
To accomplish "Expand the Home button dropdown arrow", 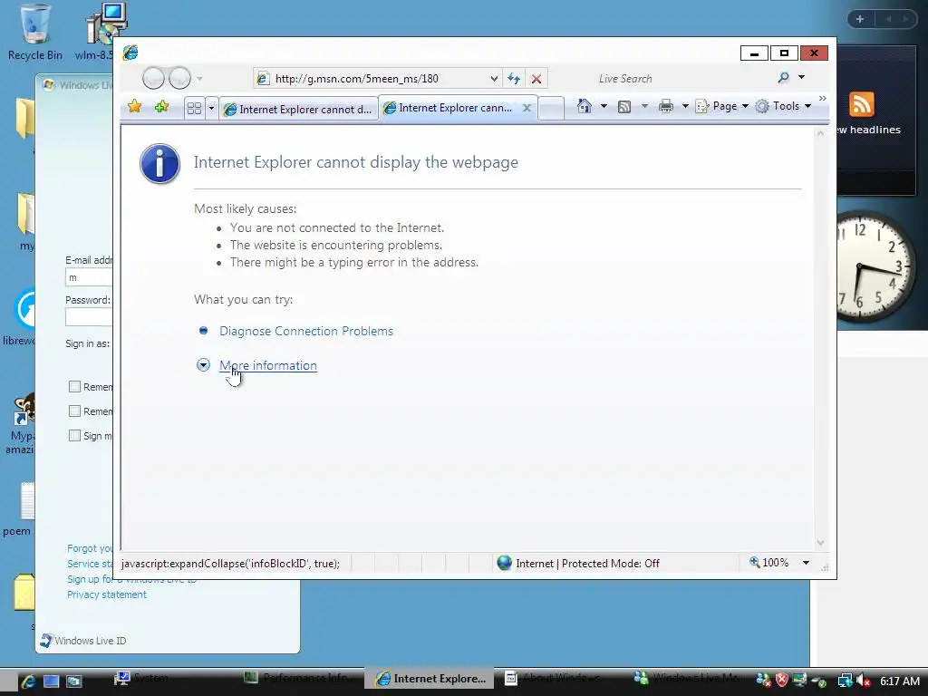I will (x=604, y=106).
